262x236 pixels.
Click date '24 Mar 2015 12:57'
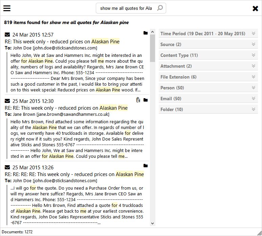click(33, 35)
